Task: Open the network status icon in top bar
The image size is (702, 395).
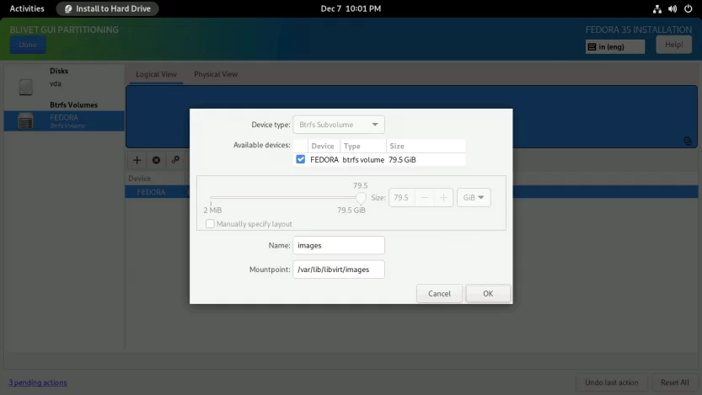Action: point(656,9)
